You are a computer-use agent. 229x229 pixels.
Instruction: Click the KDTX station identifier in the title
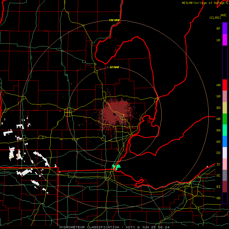131,227
